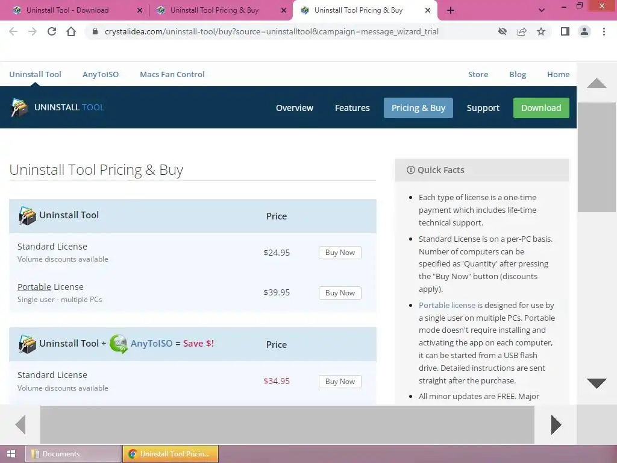Open the Overview section
The image size is (617, 463).
click(294, 108)
